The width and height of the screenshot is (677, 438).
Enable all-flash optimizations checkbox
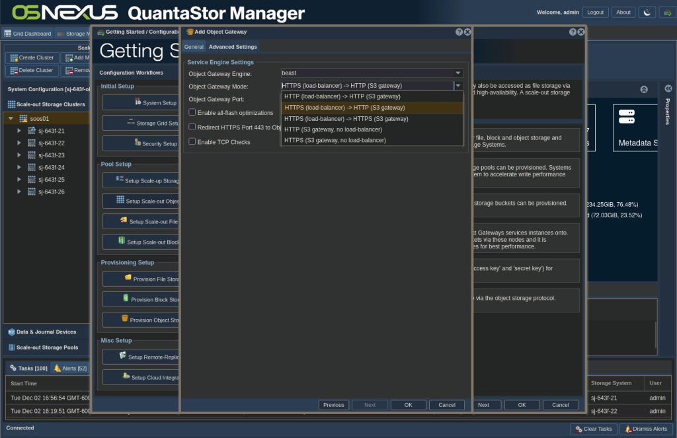pos(192,113)
